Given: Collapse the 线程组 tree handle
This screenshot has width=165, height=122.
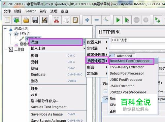Looking at the screenshot, I should click(10, 34).
